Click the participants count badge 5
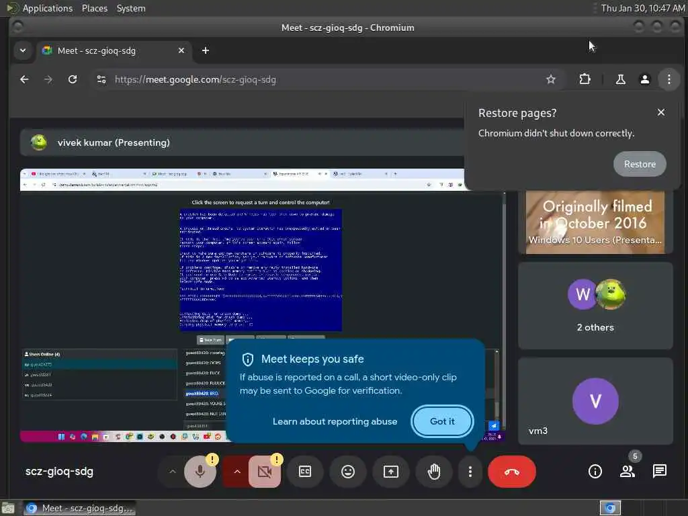688x516 pixels. click(x=635, y=456)
